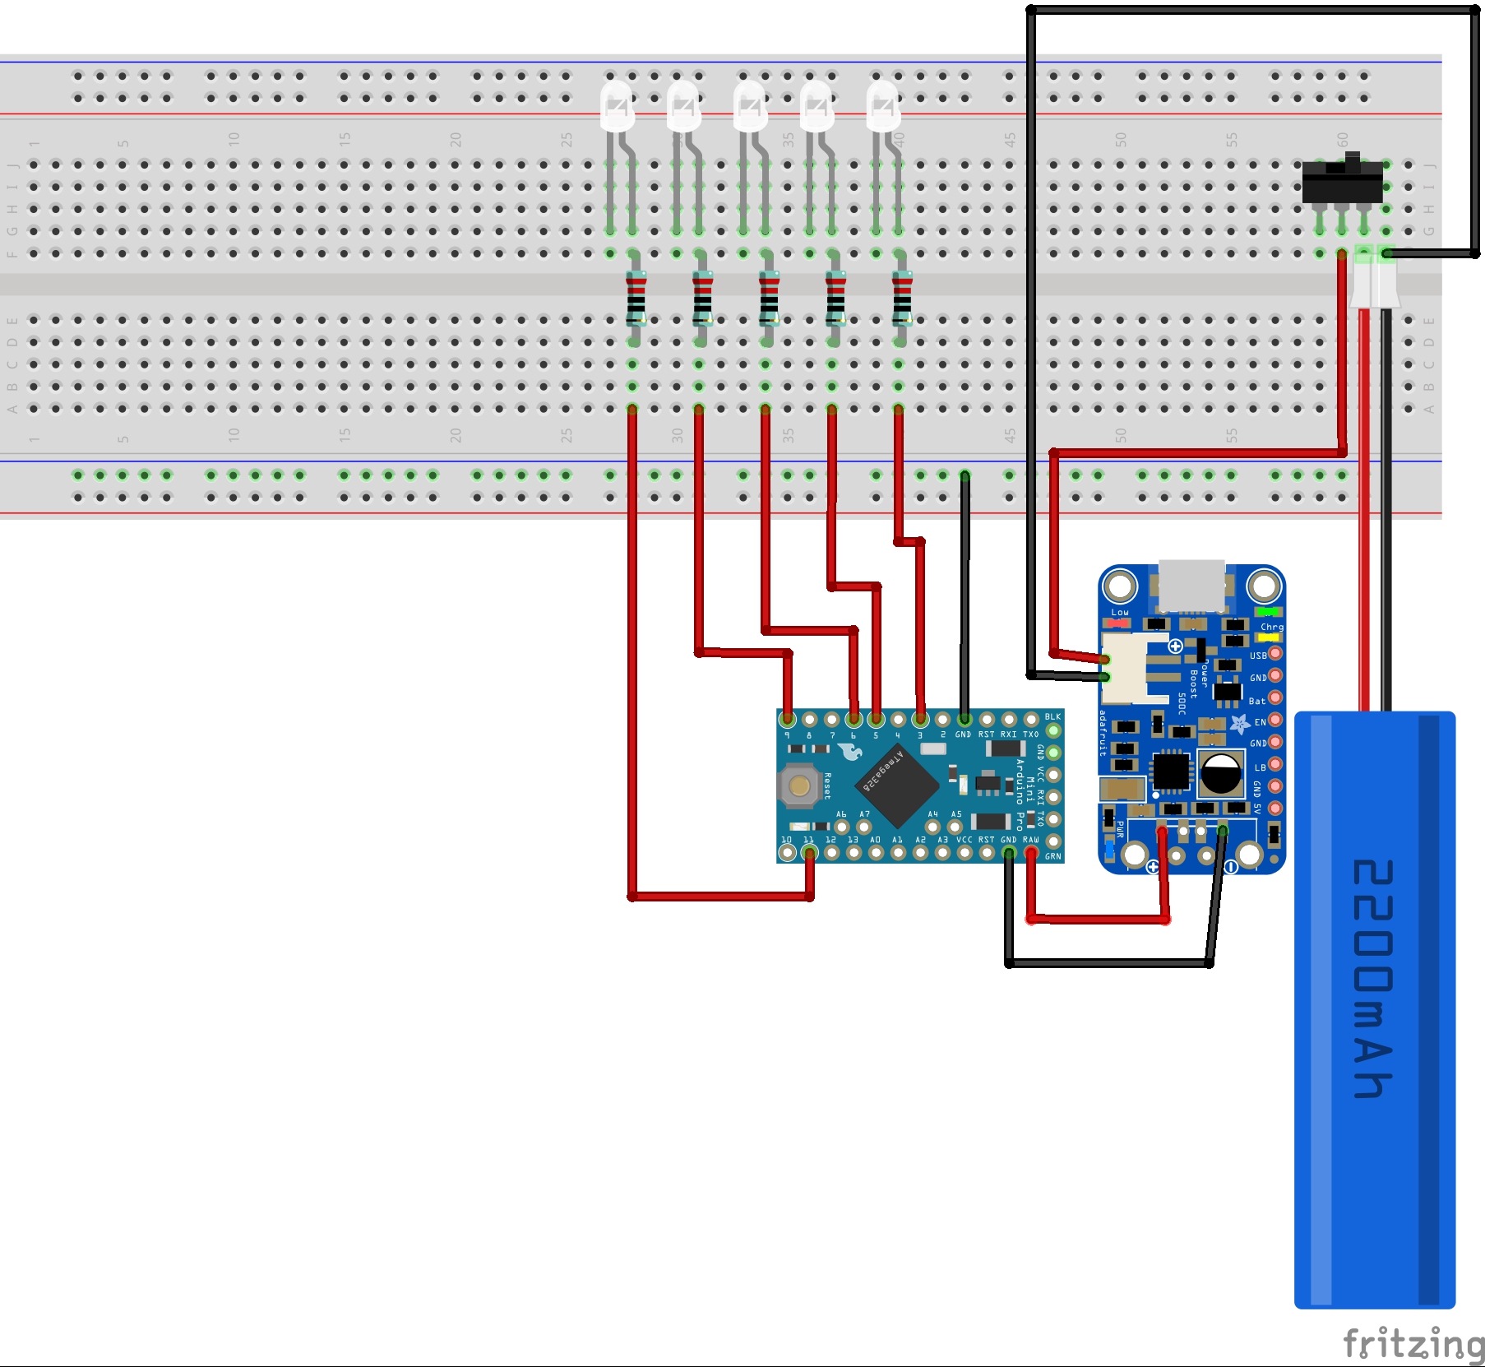Screen dimensions: 1485x1367
Task: Click the USB pad on the PowerBoost
Action: point(1275,653)
